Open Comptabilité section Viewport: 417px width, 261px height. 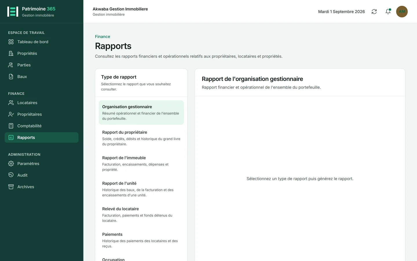click(41, 126)
